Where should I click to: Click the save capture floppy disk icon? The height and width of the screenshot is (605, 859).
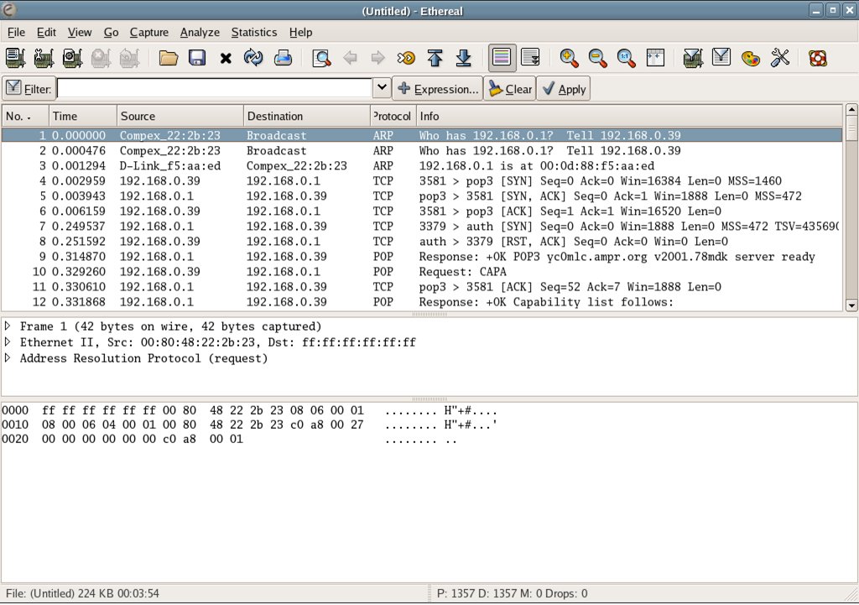pyautogui.click(x=197, y=58)
